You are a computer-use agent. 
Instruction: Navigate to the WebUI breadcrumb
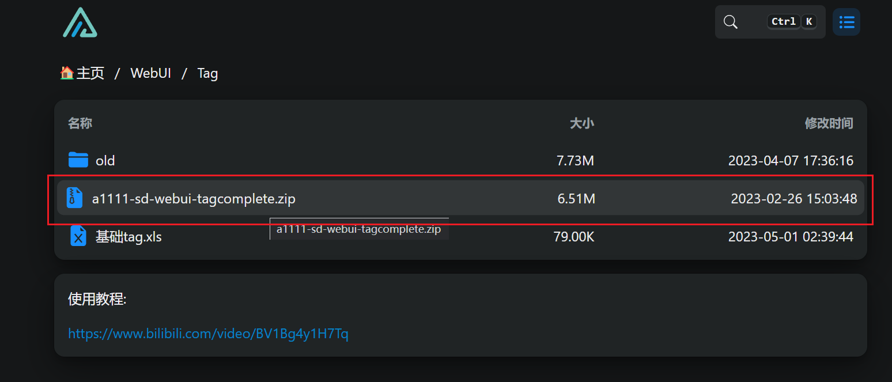click(151, 73)
